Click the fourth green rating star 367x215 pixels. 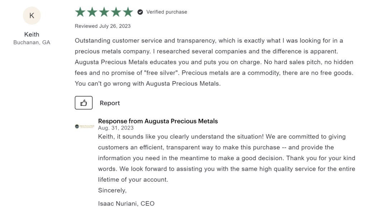116,12
